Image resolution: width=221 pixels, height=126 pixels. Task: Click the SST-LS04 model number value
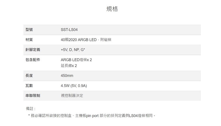click(x=71, y=30)
